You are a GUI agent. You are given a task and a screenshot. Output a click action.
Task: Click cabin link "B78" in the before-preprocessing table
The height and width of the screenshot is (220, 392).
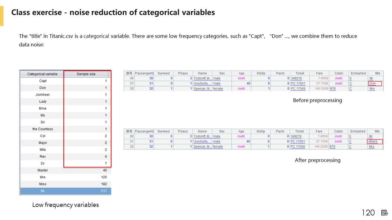[x=333, y=89]
